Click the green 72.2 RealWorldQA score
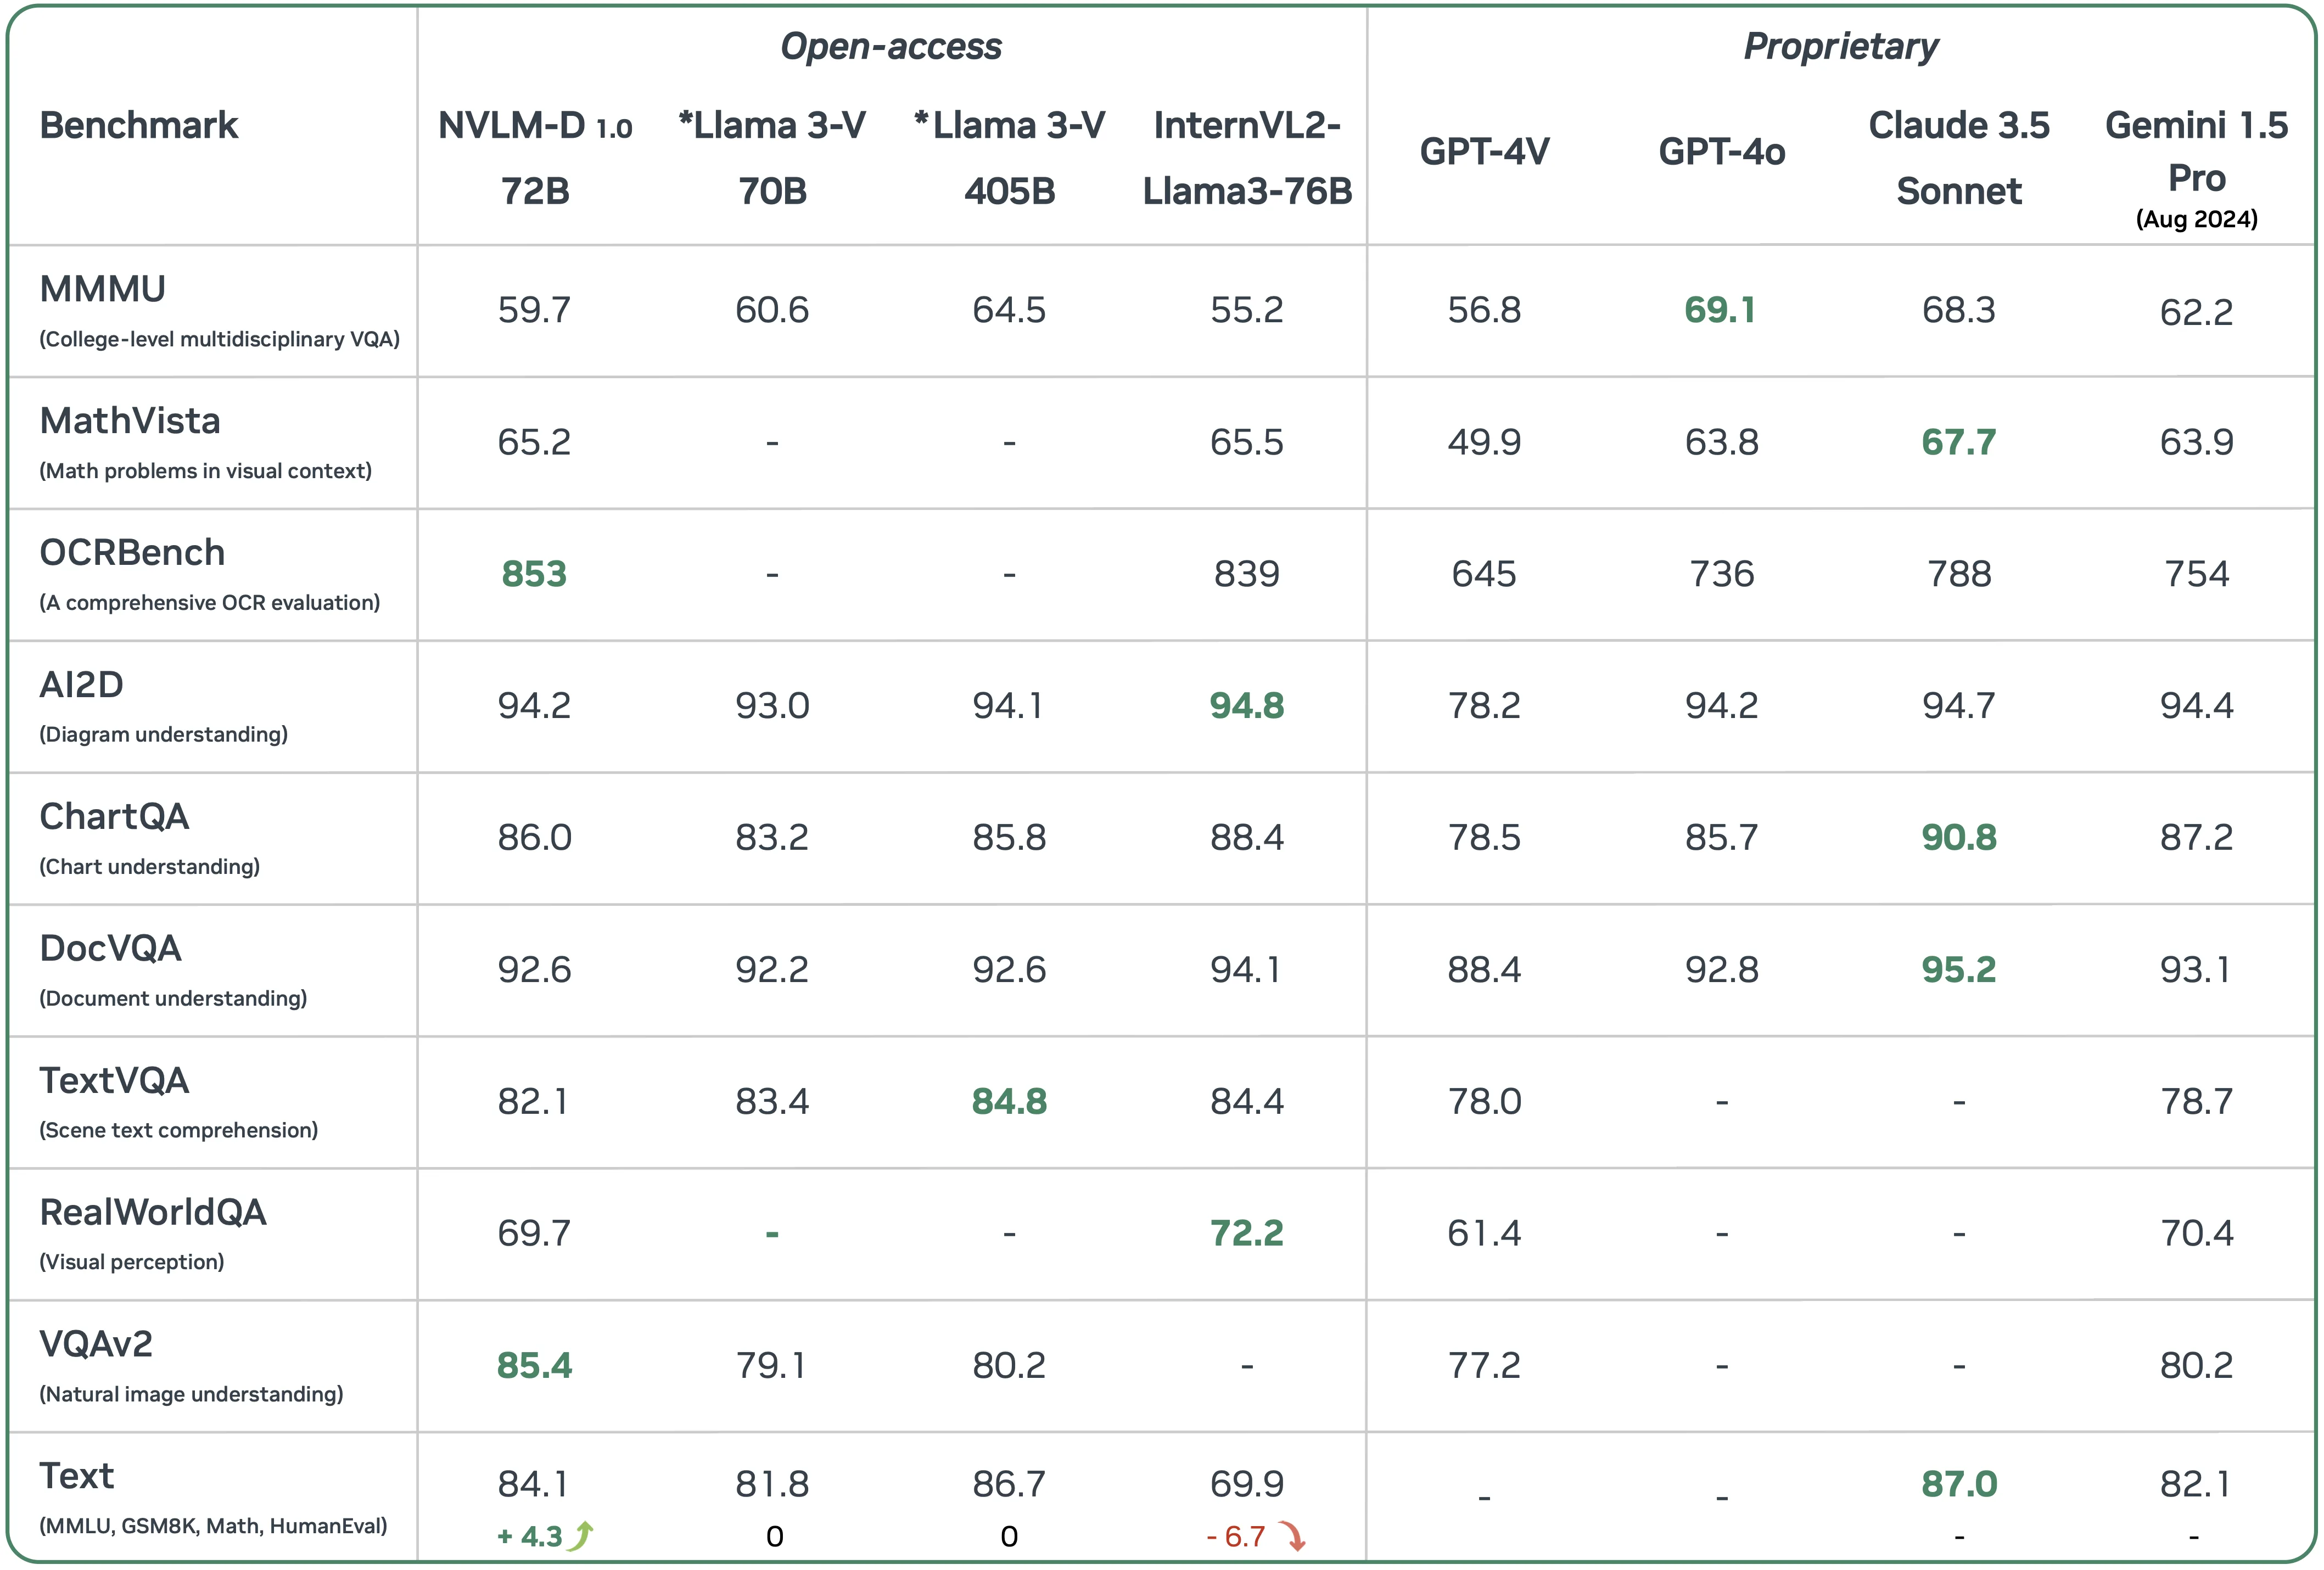Screen dimensions: 2324x1570 point(1247,1234)
